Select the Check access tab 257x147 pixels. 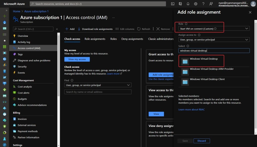pyautogui.click(x=72, y=39)
